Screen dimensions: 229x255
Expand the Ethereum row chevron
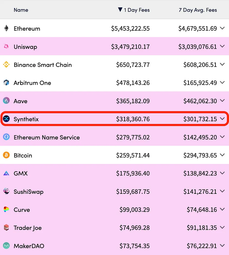[222, 28]
